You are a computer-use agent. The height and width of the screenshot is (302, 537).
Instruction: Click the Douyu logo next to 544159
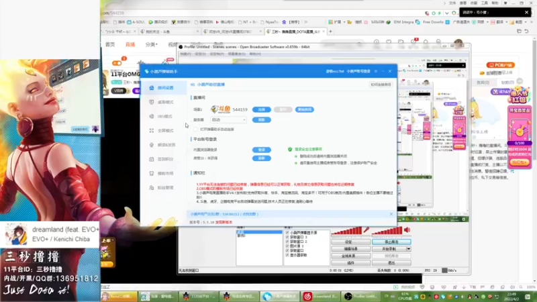[x=221, y=109]
